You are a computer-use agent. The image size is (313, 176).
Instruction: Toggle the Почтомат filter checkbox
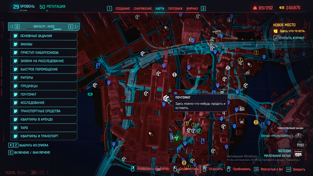coord(16,94)
